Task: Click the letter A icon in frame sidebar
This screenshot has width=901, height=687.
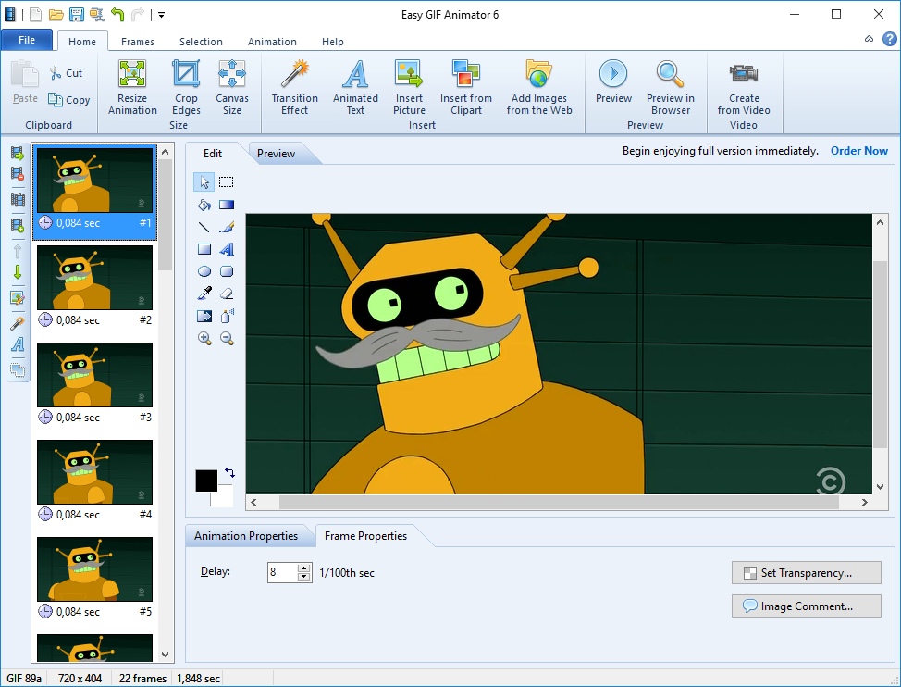Action: point(18,344)
